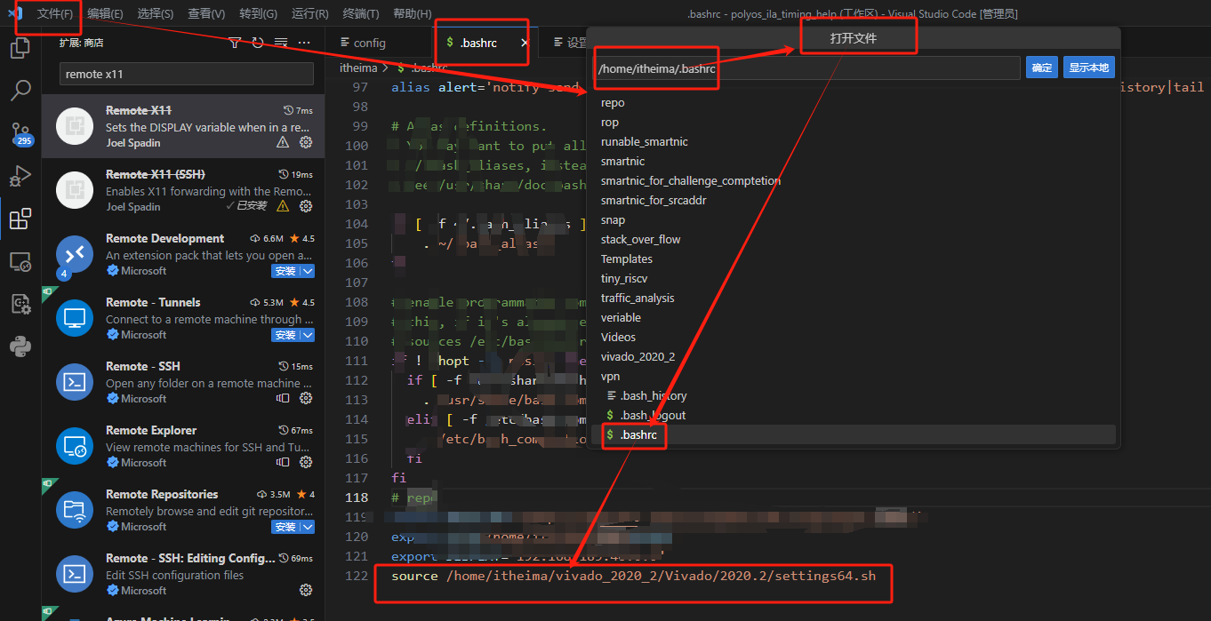Select the vpn folder entry
This screenshot has width=1211, height=621.
[x=854, y=376]
